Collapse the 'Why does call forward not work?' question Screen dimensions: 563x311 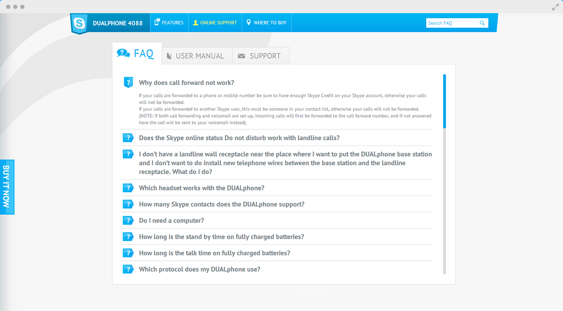186,83
